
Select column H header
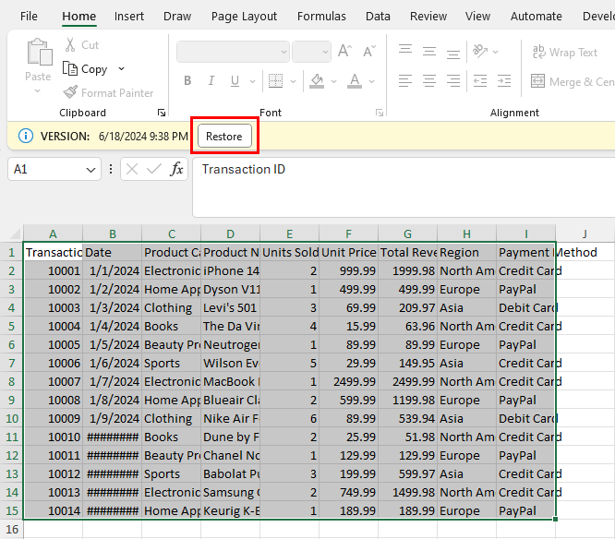pyautogui.click(x=466, y=234)
